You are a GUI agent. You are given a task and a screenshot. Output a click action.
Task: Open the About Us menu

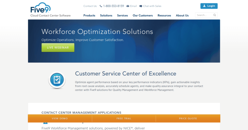tap(182, 15)
